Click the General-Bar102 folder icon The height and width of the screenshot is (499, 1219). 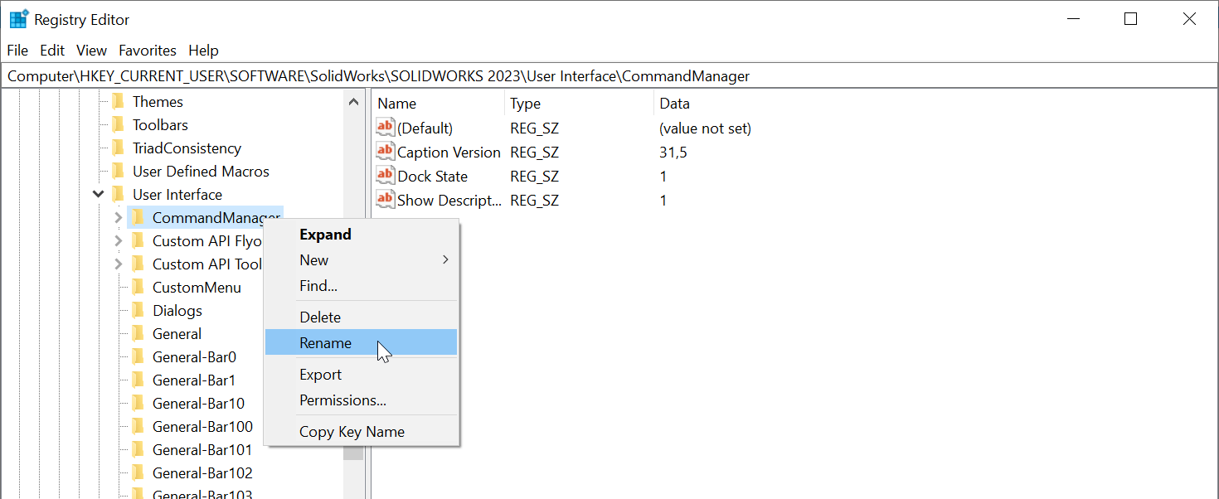[x=138, y=473]
